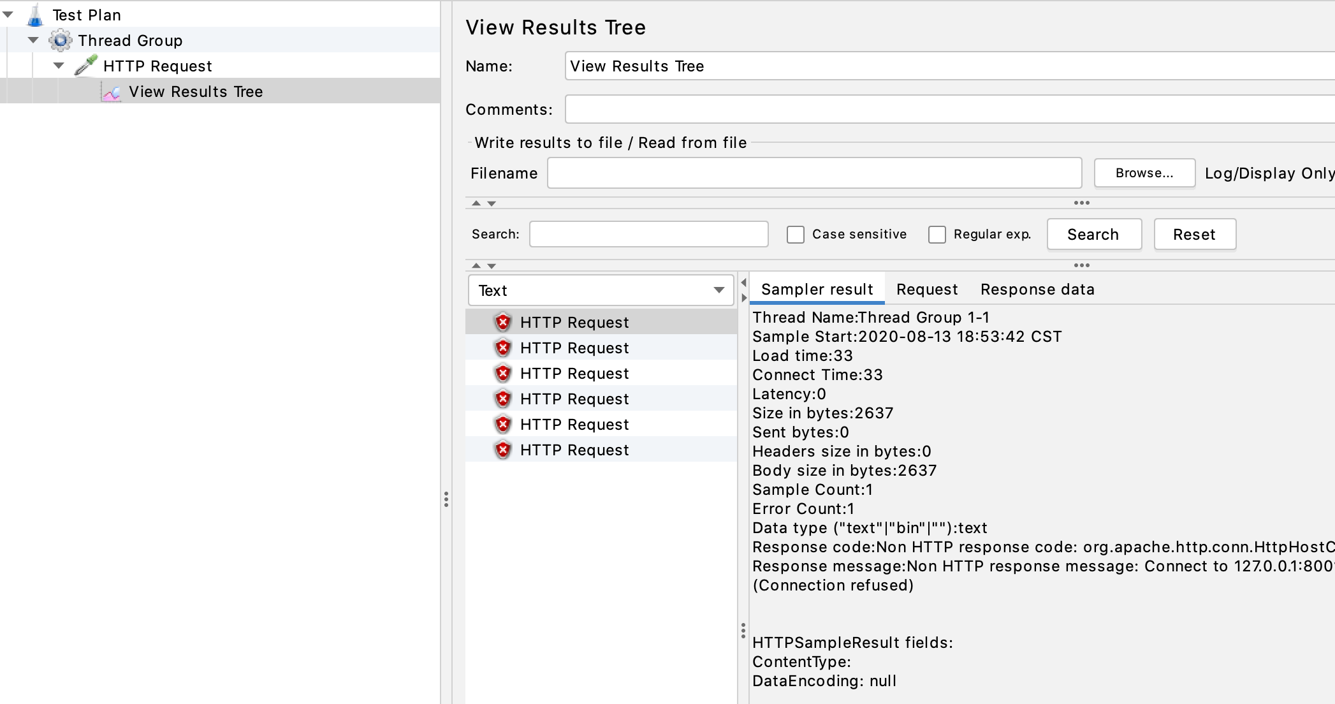Click the Name input field
Image resolution: width=1335 pixels, height=704 pixels.
[x=950, y=66]
